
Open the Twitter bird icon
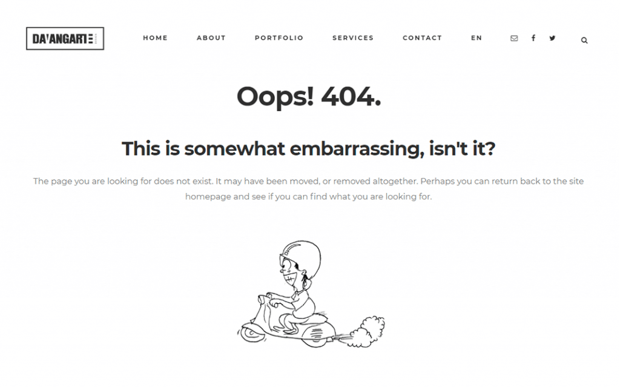tap(552, 38)
